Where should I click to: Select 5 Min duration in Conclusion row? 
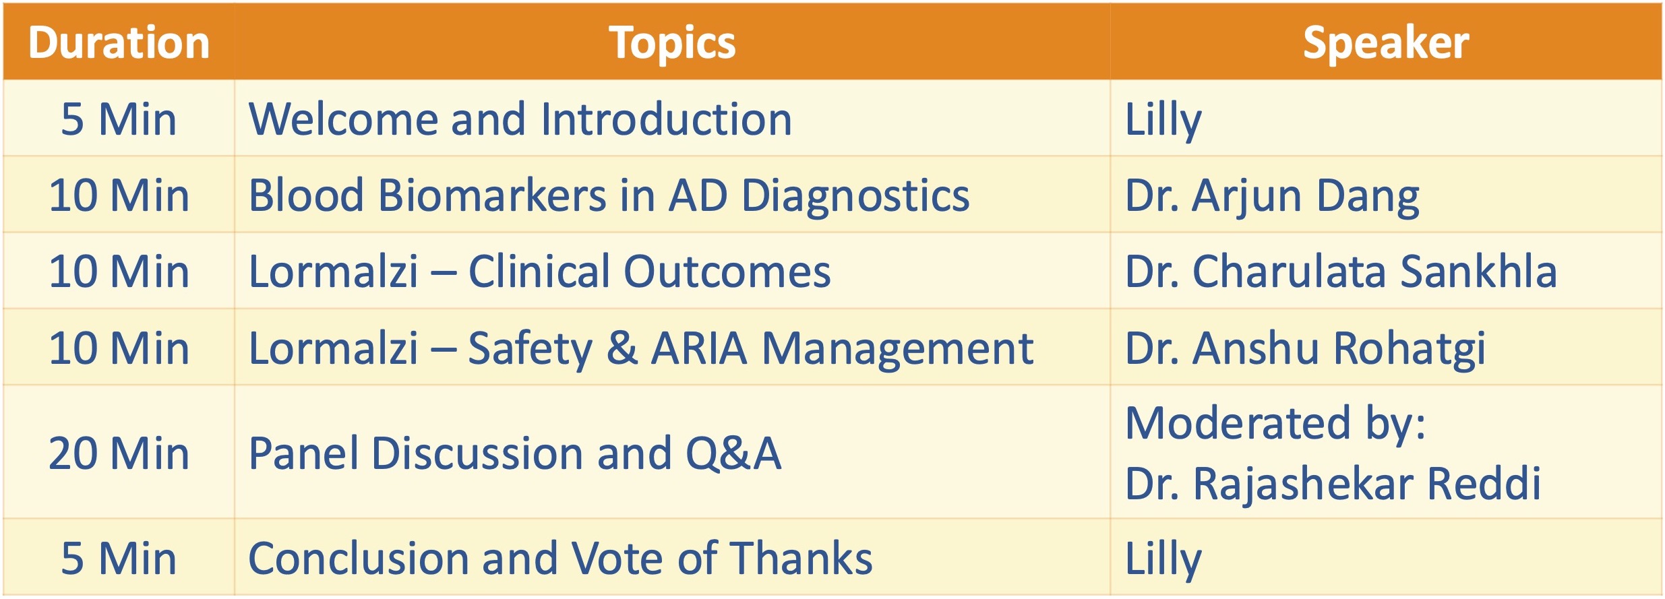[119, 557]
